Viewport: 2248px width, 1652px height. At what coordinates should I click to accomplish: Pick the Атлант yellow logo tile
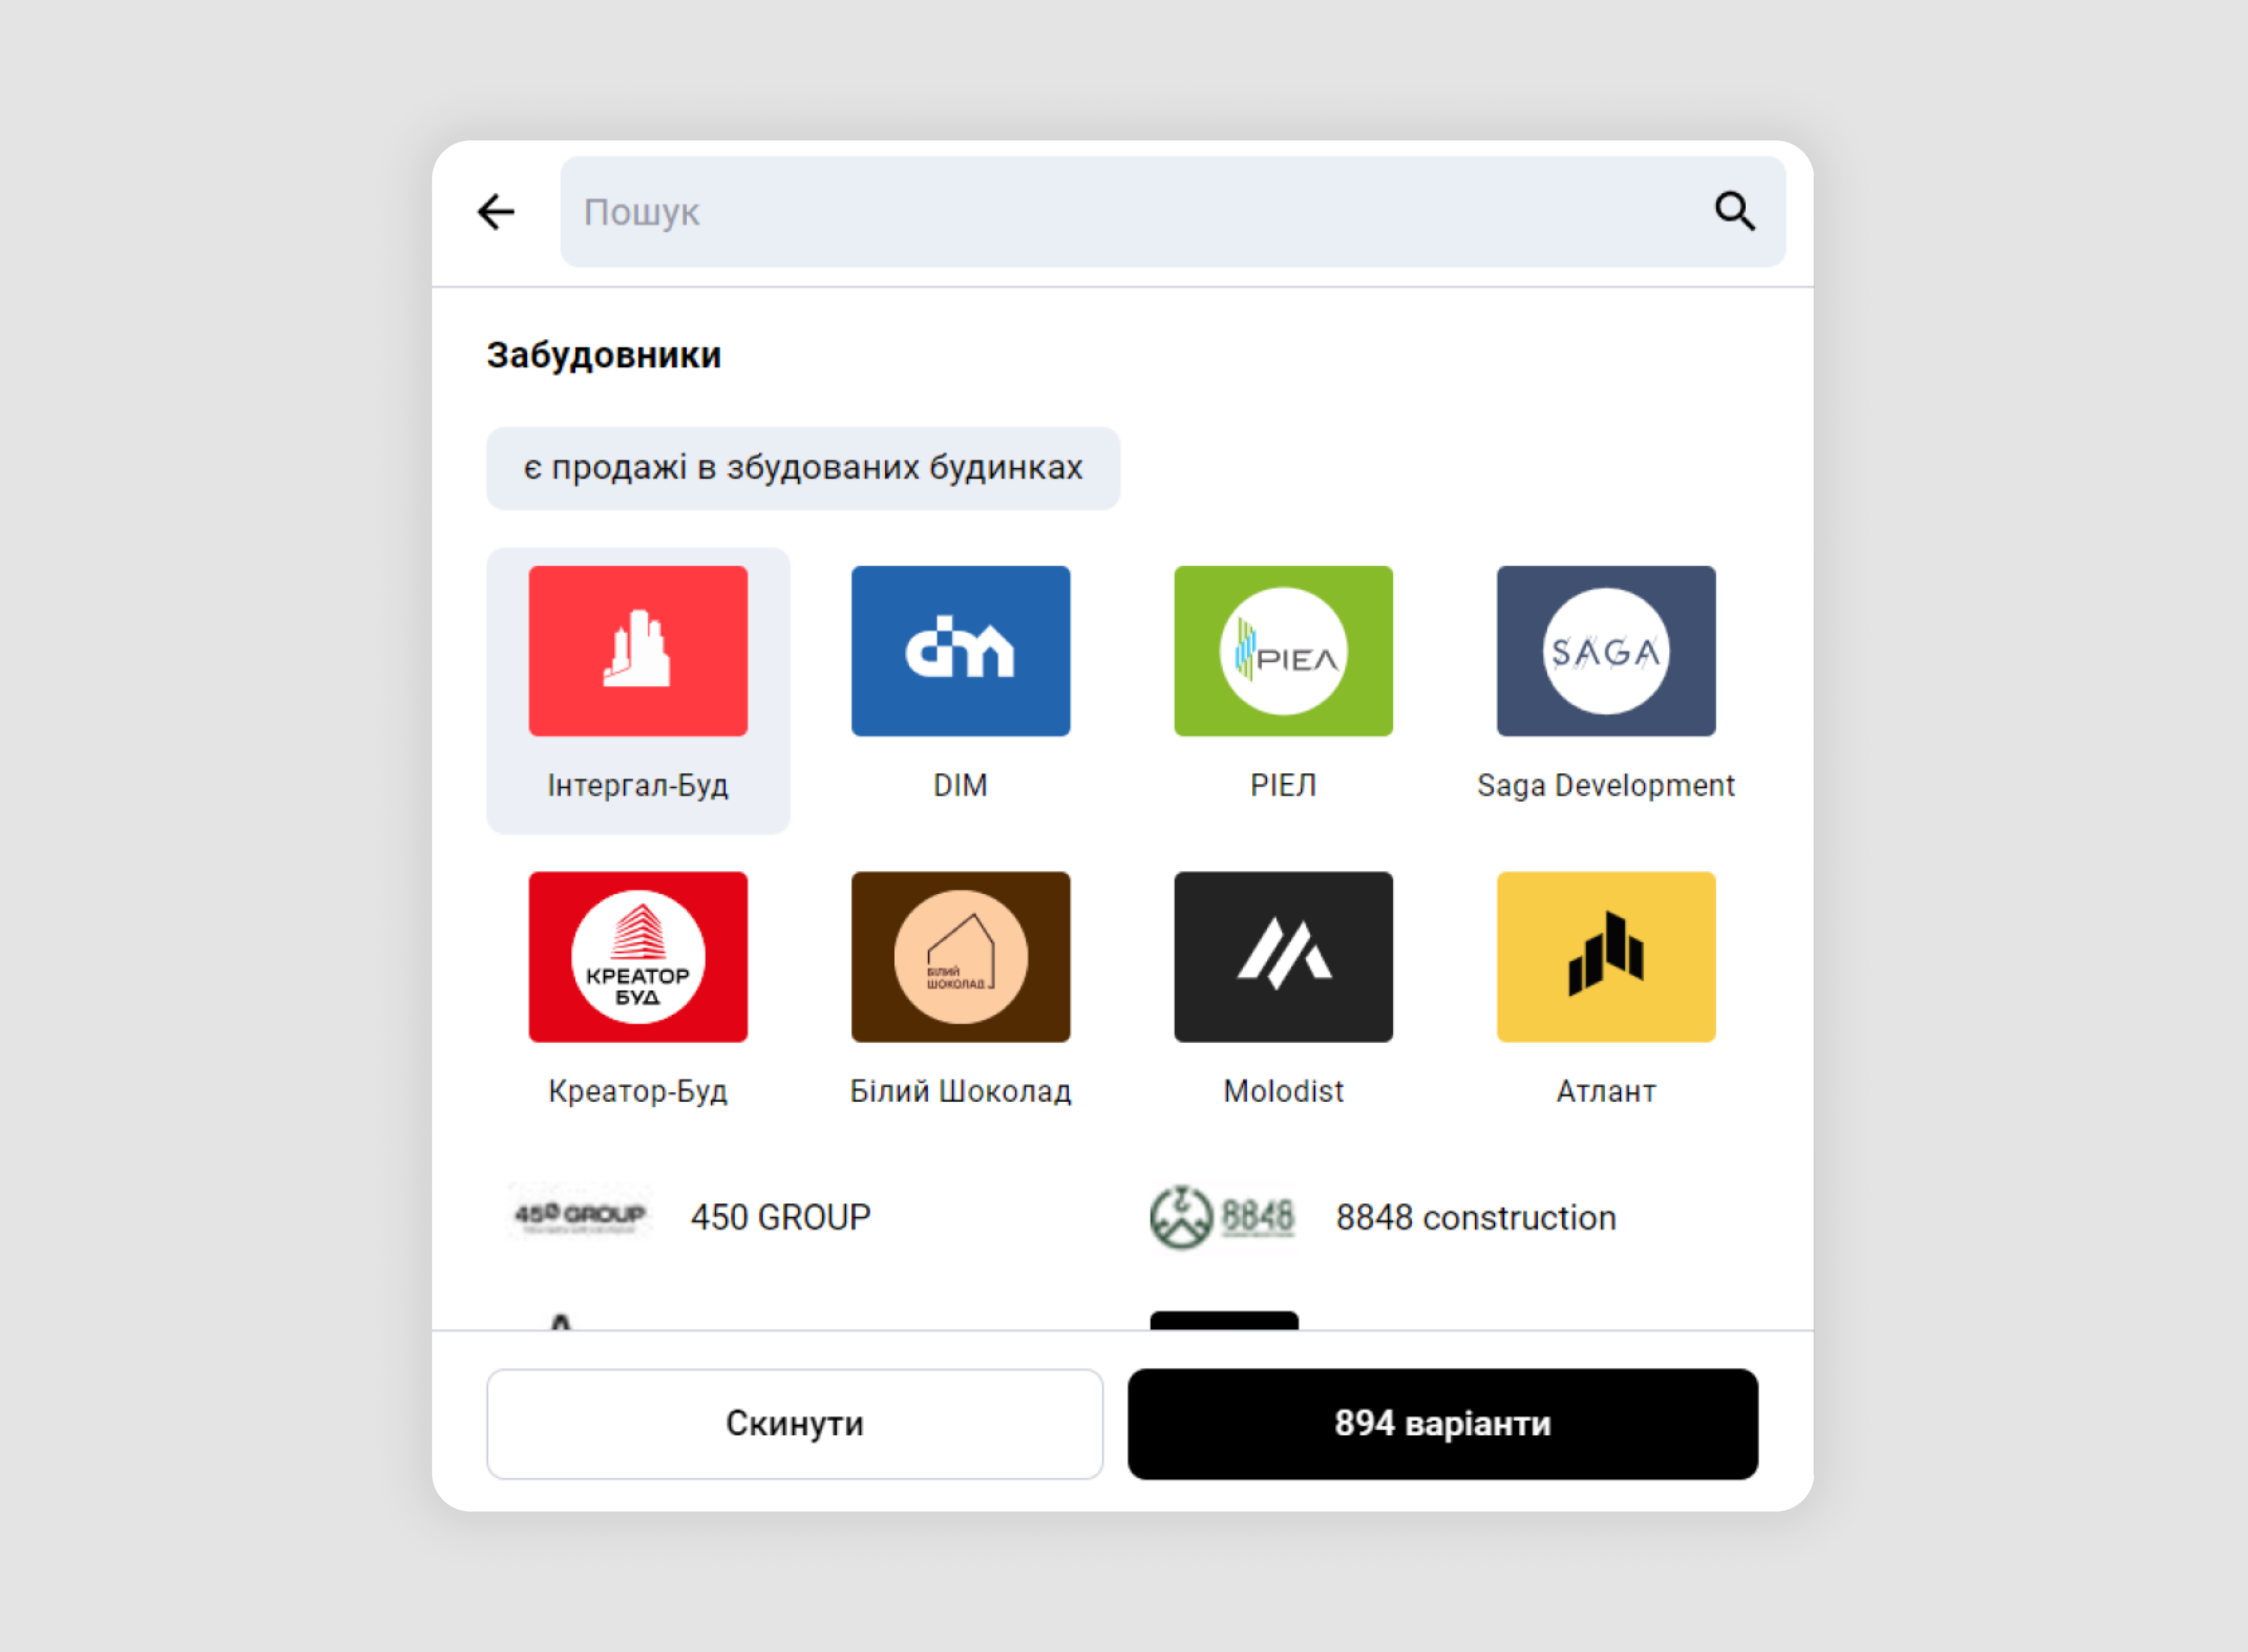pos(1606,957)
